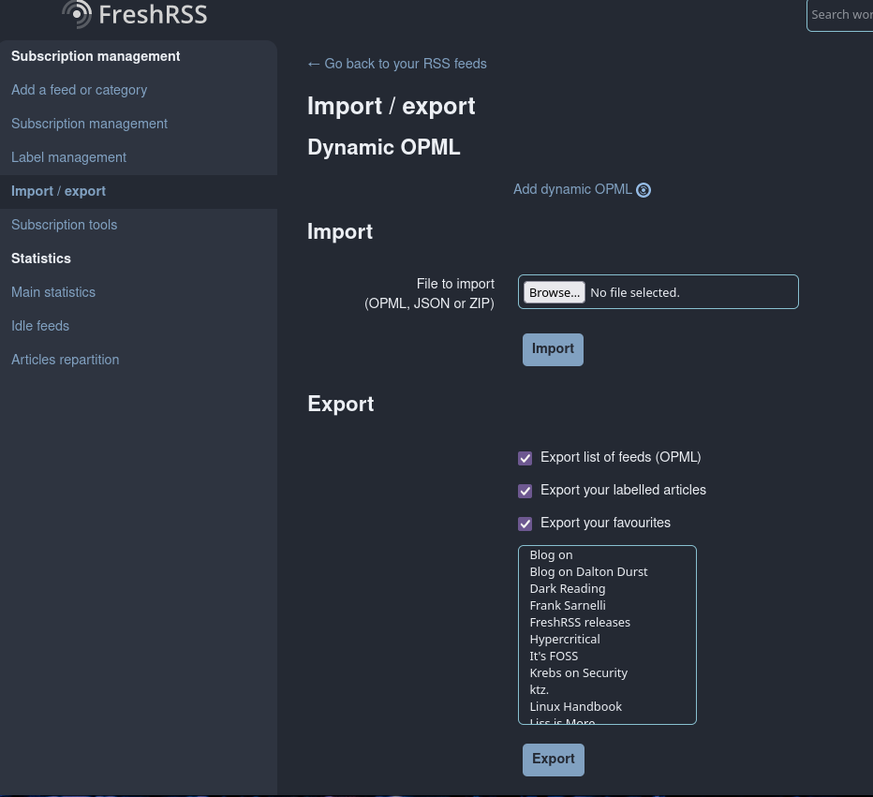Select Import / export in sidebar
Image resolution: width=873 pixels, height=797 pixels.
coord(58,191)
